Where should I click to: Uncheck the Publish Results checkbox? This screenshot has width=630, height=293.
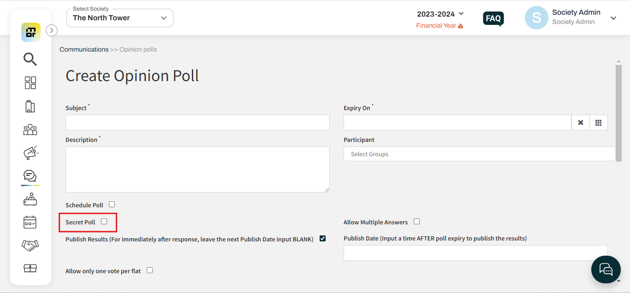pos(322,239)
